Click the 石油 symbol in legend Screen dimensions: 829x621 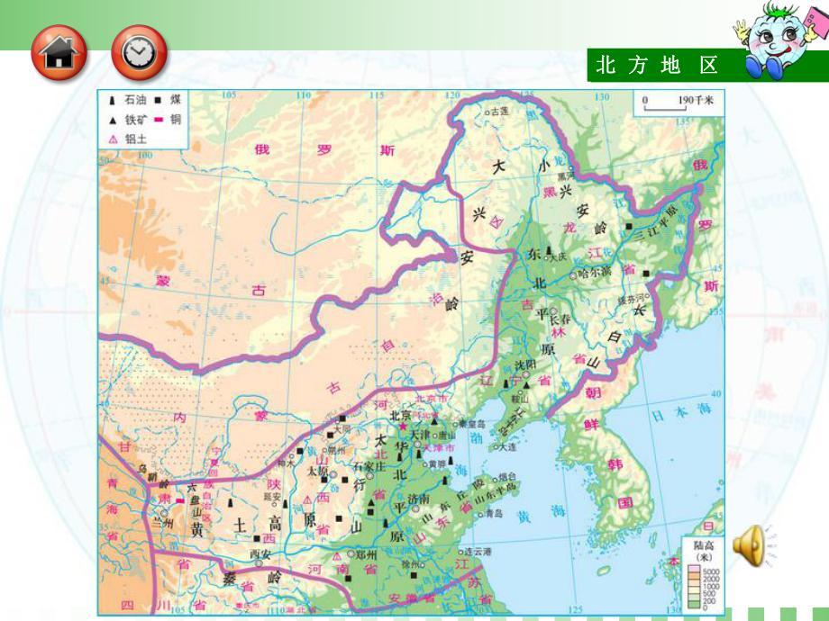pyautogui.click(x=112, y=100)
